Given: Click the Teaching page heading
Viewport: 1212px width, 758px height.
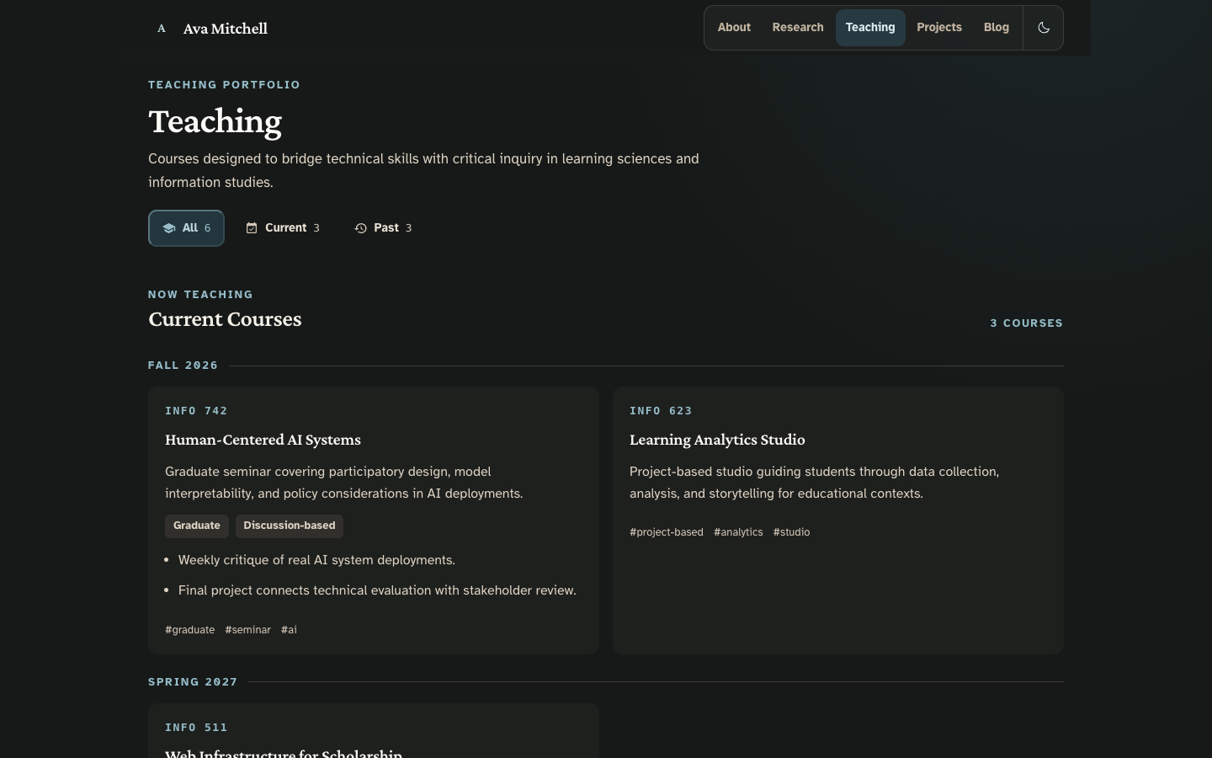Looking at the screenshot, I should click(x=215, y=121).
